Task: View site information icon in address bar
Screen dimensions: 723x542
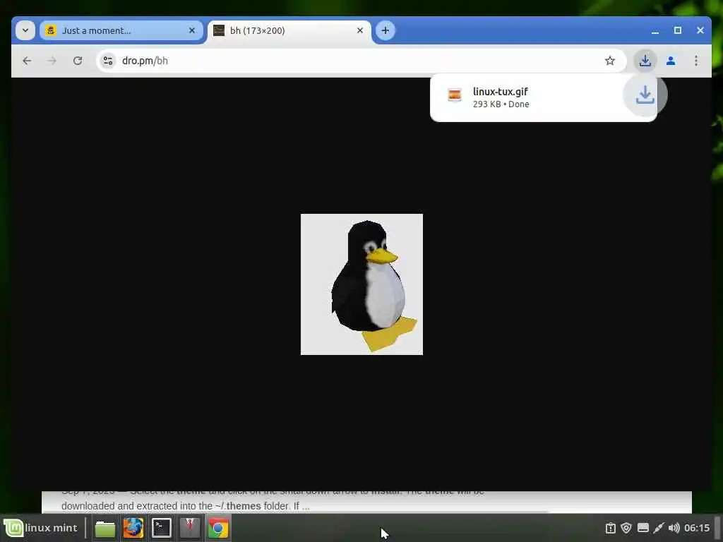Action: tap(108, 61)
